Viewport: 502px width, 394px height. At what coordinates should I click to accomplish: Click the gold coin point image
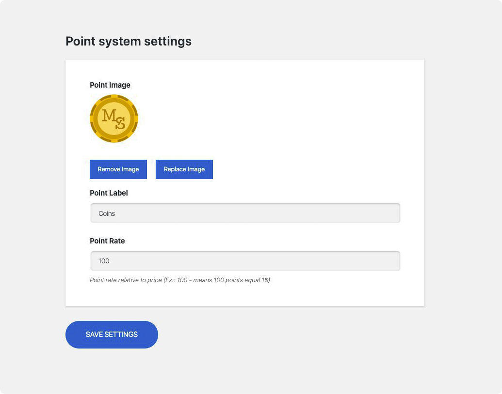pos(114,119)
